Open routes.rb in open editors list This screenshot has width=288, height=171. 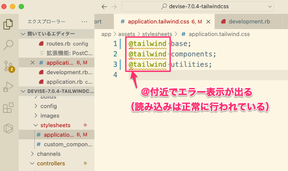pos(57,44)
